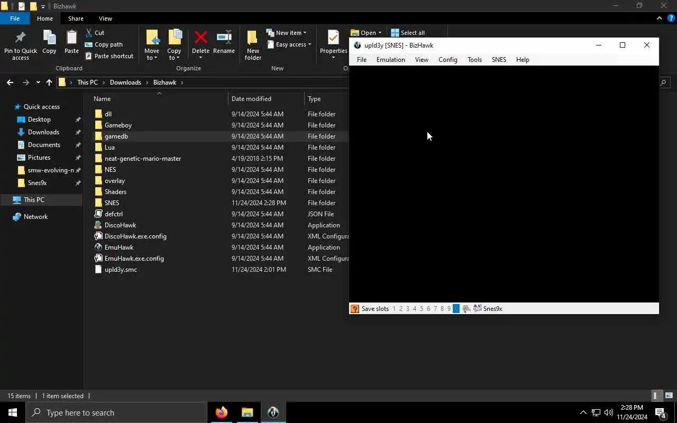Click File Explorer taskbar icon

(247, 412)
